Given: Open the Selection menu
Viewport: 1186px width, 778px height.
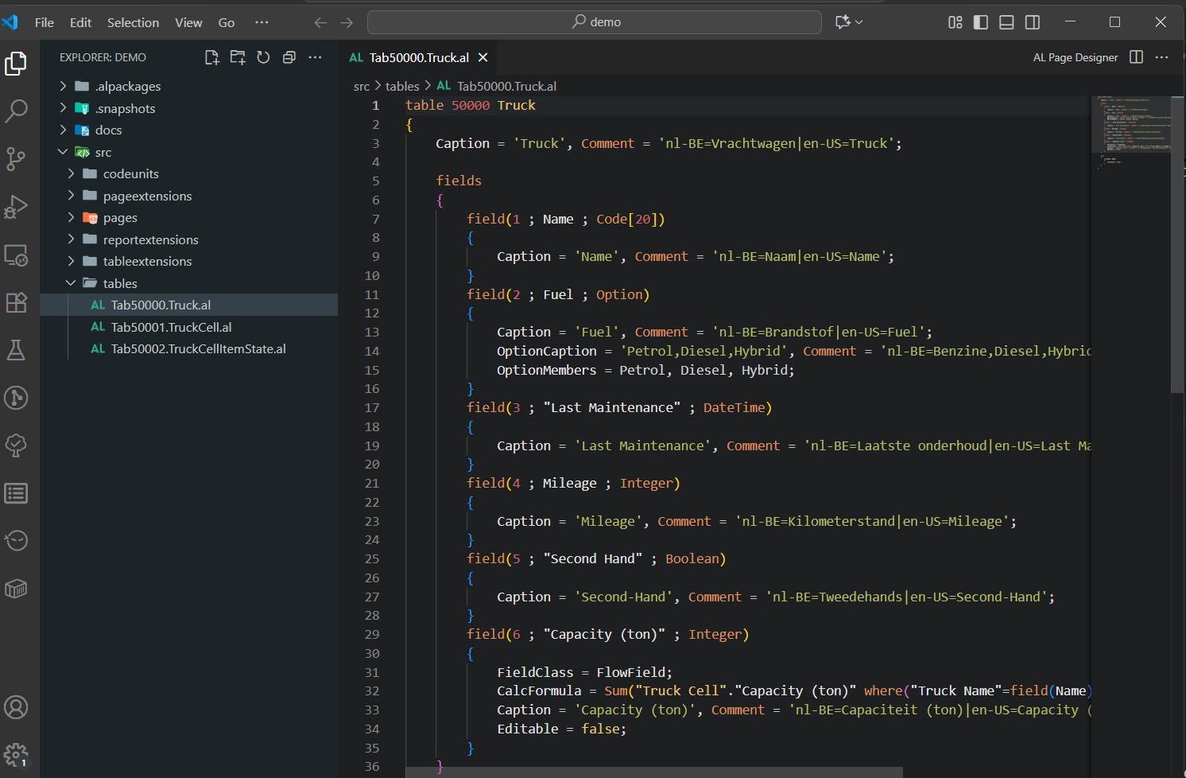Looking at the screenshot, I should pyautogui.click(x=133, y=22).
